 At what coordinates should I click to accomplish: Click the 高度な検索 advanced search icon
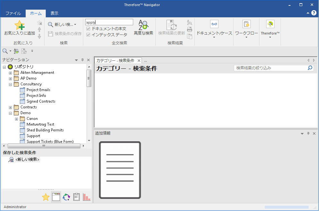click(143, 25)
